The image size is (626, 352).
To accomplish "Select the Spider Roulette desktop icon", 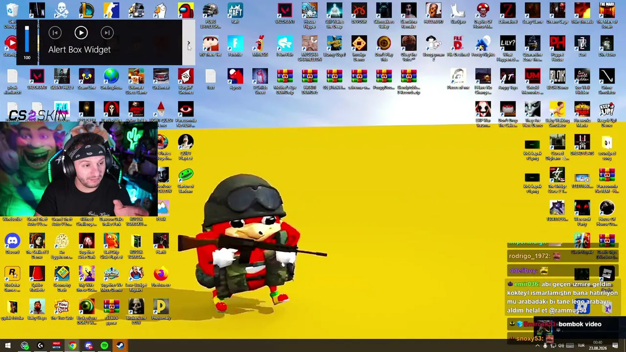I will click(x=37, y=279).
